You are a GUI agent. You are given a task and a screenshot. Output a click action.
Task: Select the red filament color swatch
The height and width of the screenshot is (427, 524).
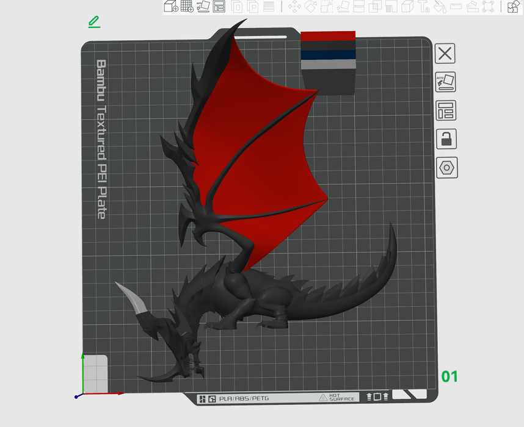point(328,35)
